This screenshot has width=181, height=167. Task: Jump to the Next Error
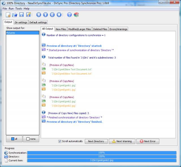point(148,141)
